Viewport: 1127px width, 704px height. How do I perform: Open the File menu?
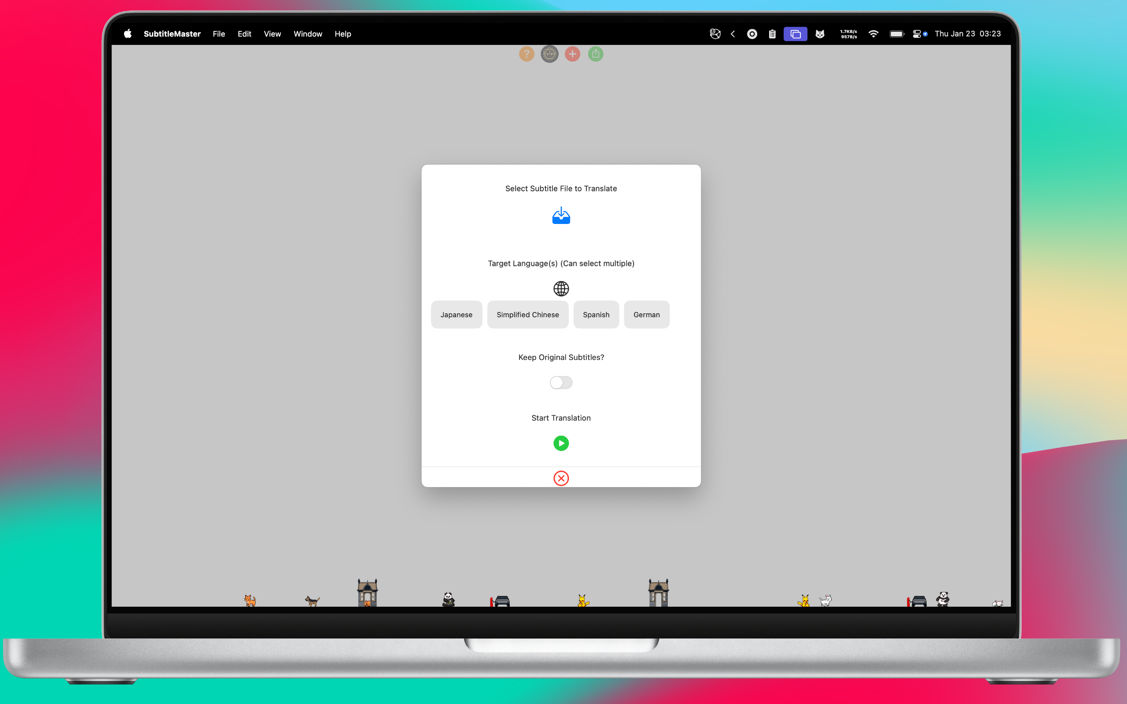click(x=218, y=34)
